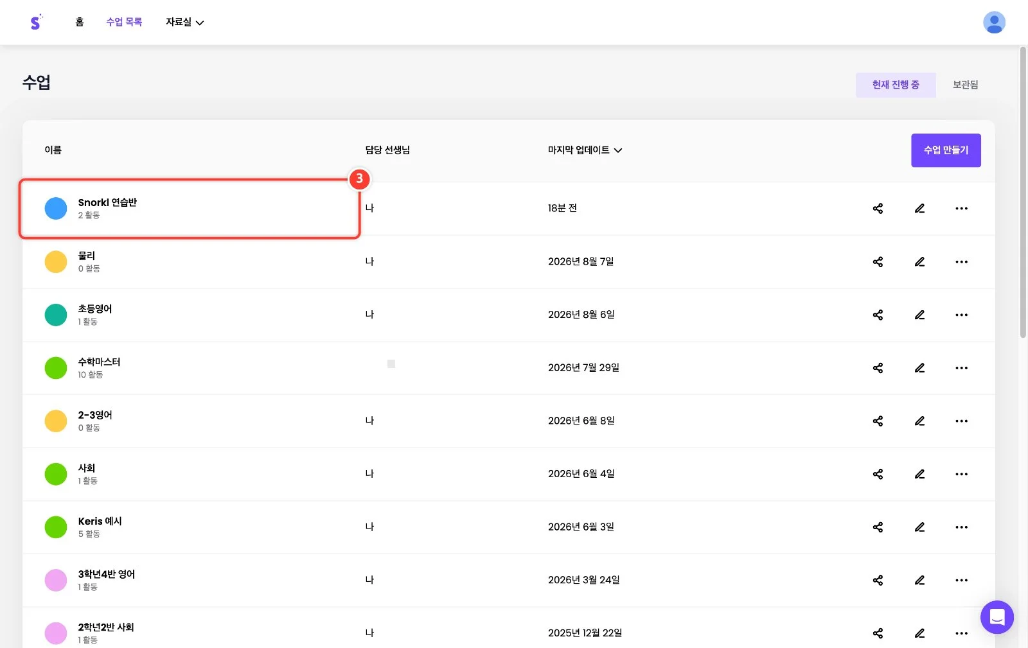The height and width of the screenshot is (648, 1028).
Task: Edit the 물리 class with pencil icon
Action: pos(919,261)
